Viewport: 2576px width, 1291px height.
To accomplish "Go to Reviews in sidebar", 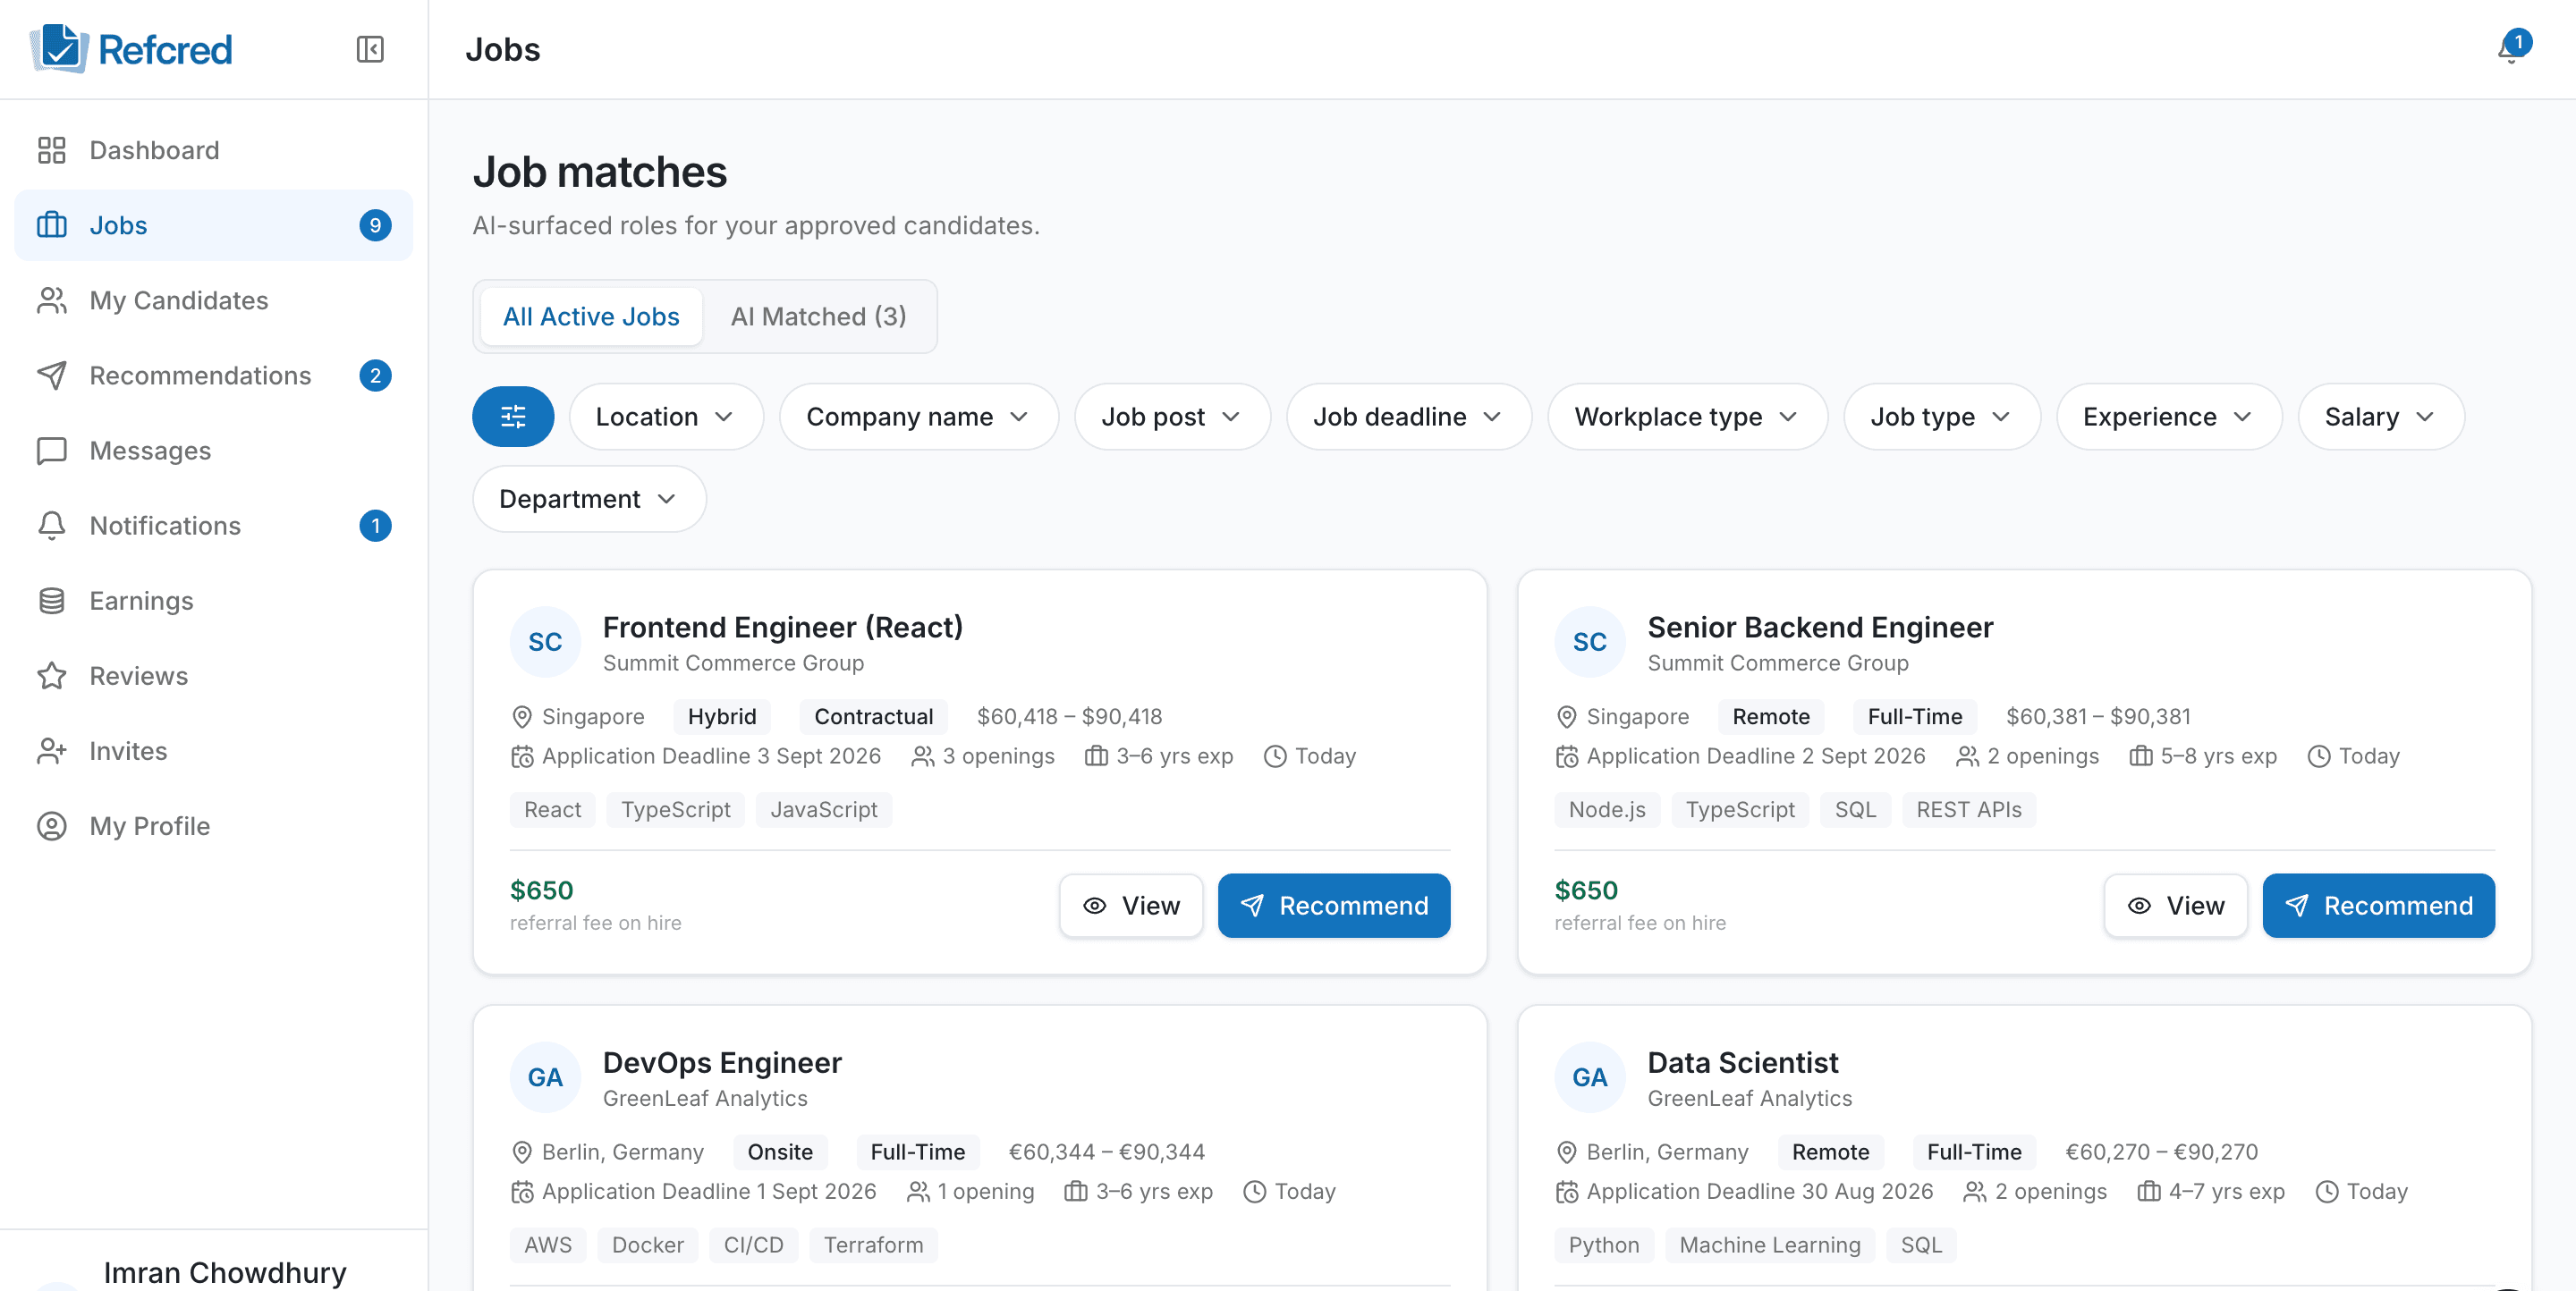I will click(213, 676).
